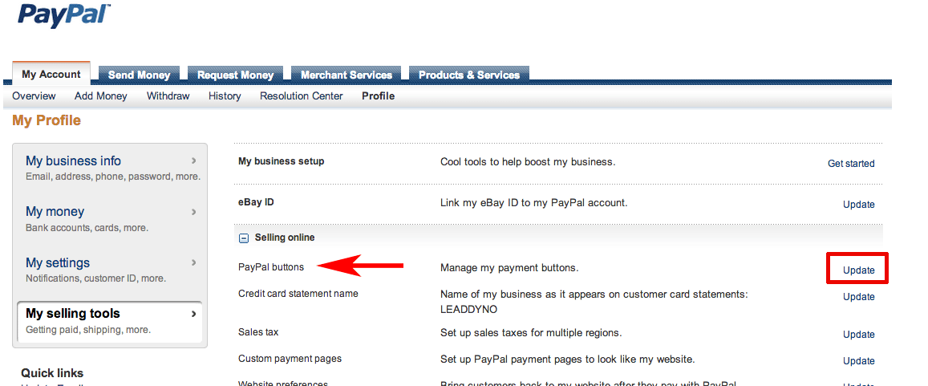928x386 pixels.
Task: Click 'Getting paid, shipping, more.' subtitle
Action: tap(88, 330)
